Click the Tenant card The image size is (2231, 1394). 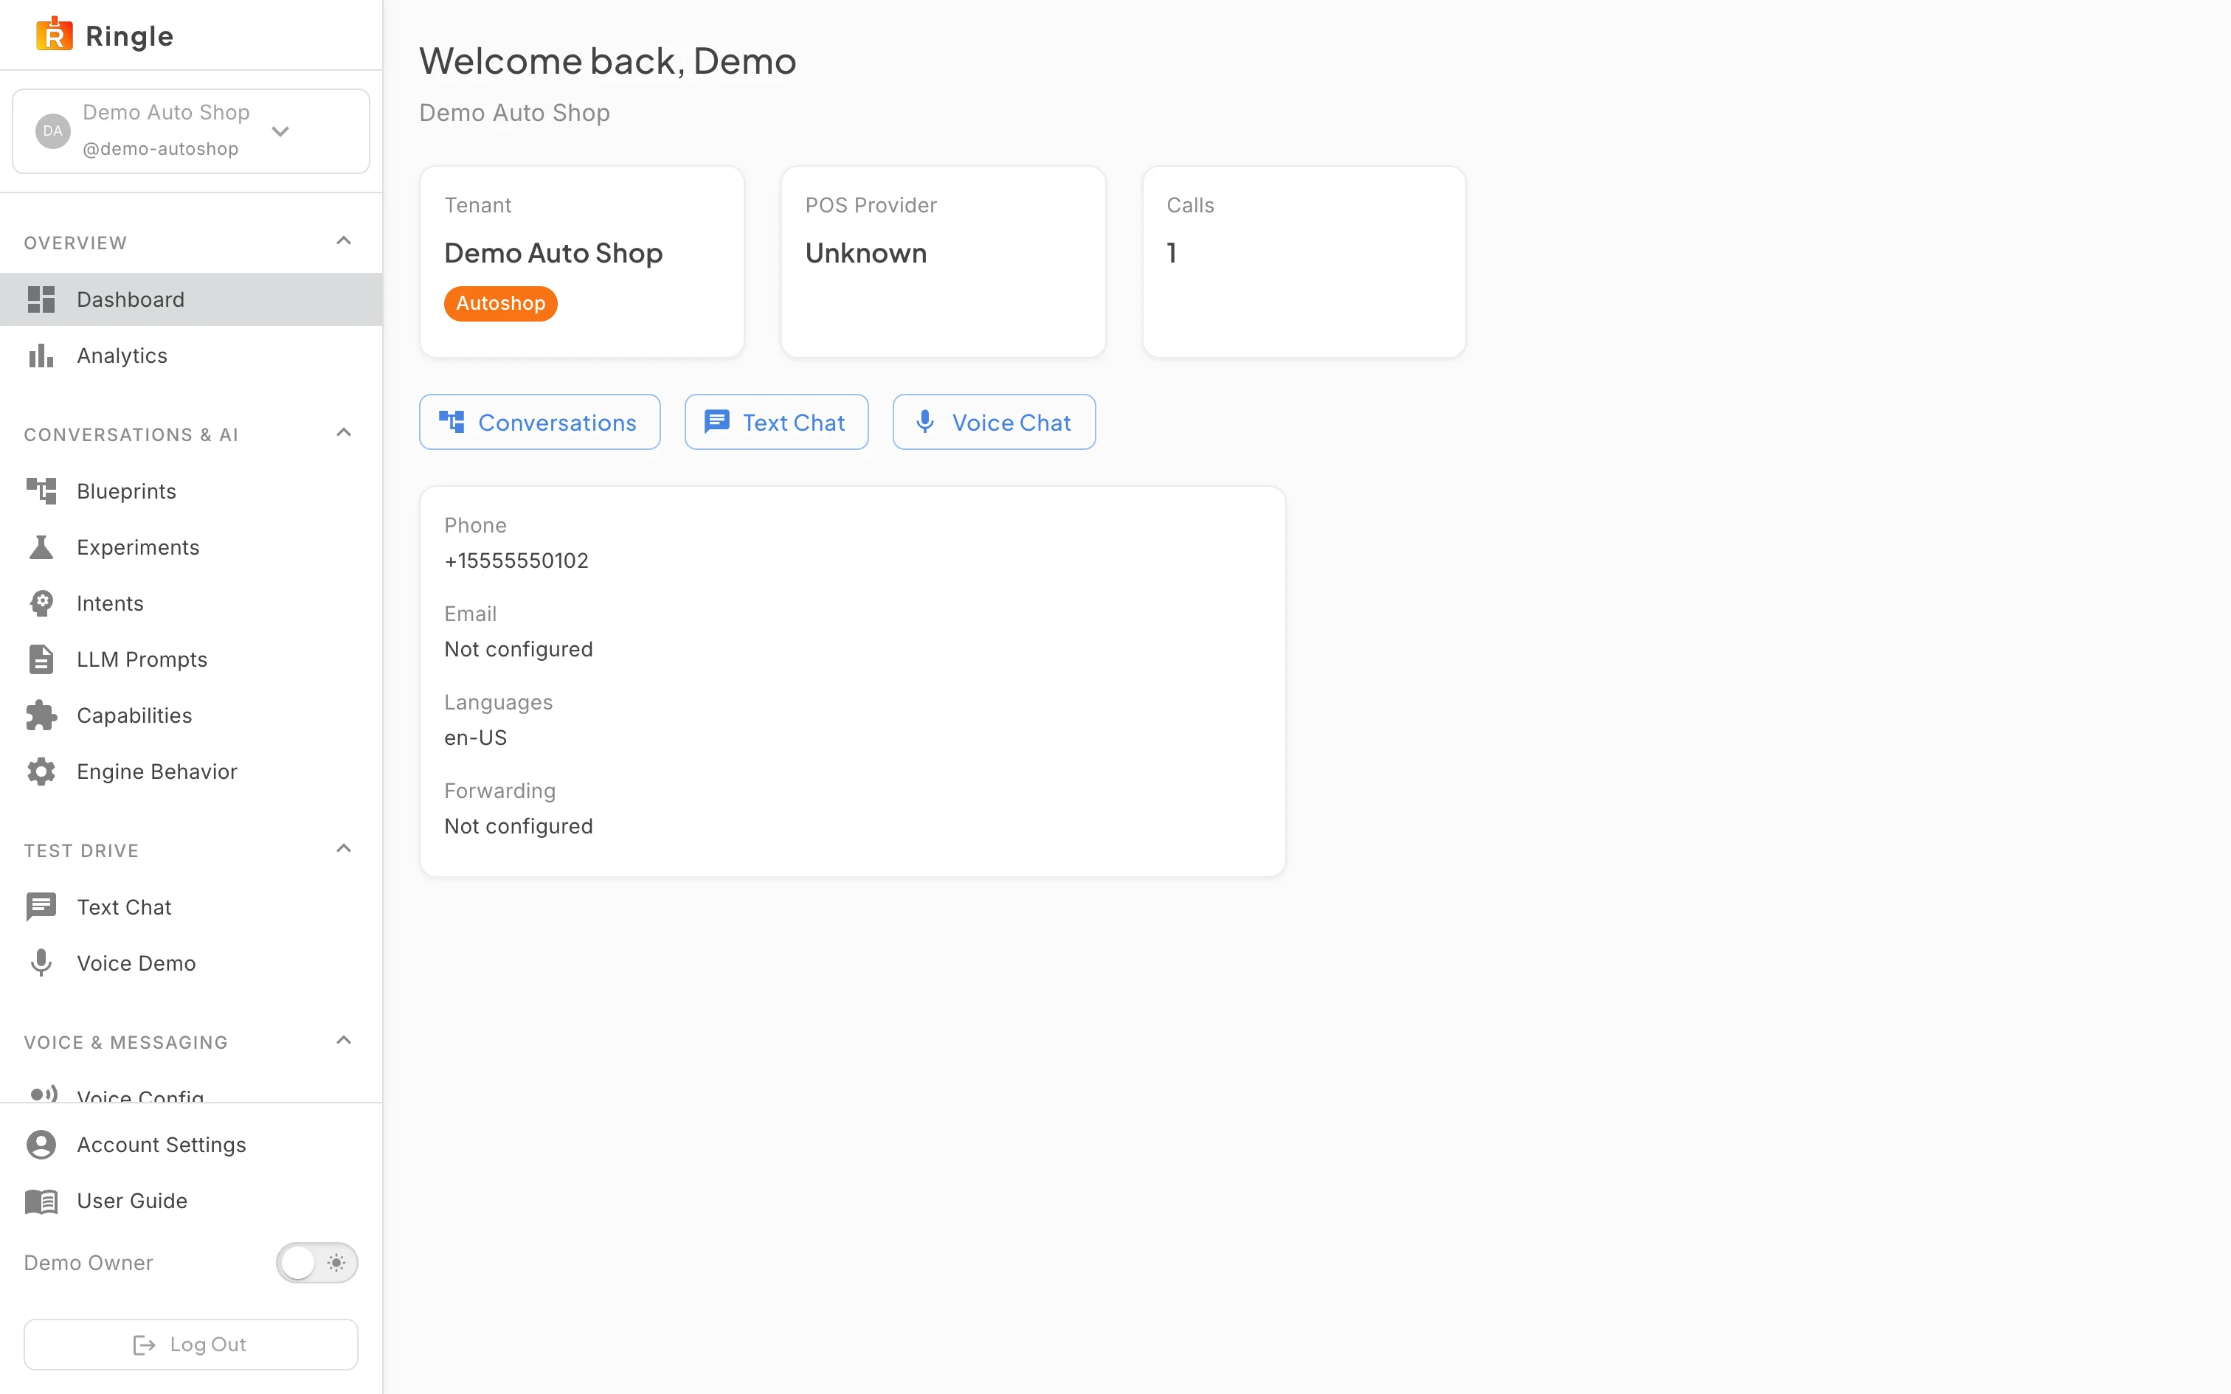581,262
